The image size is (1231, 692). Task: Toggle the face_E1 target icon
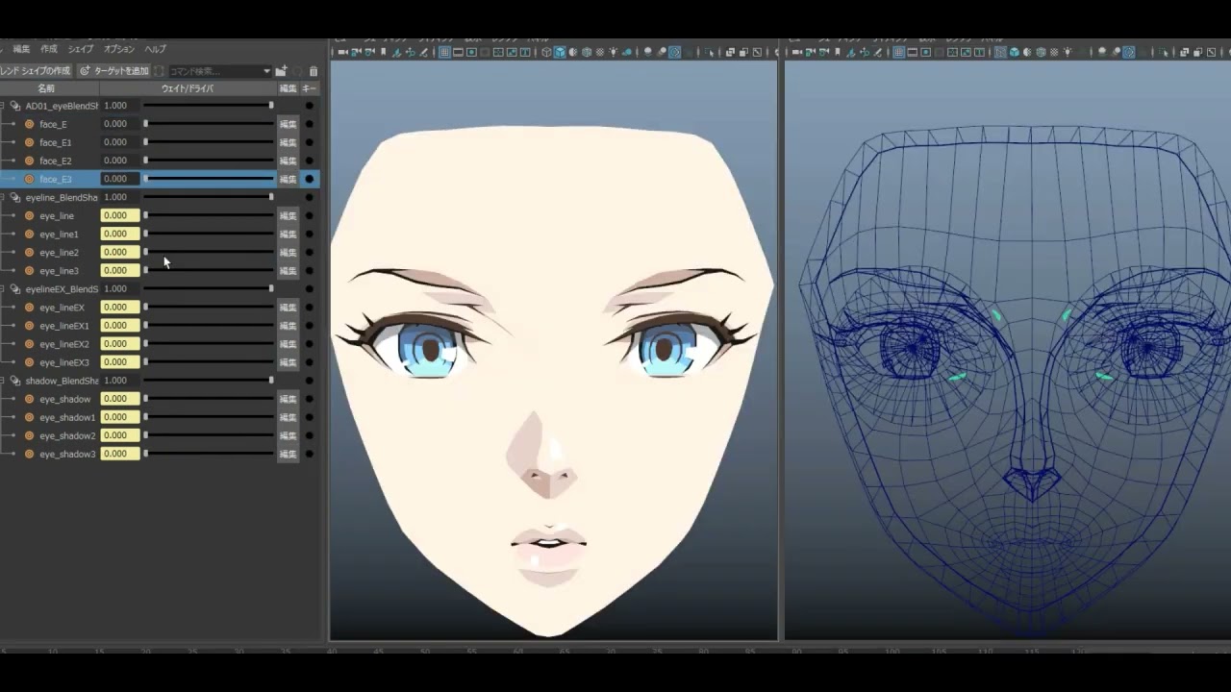coord(29,142)
